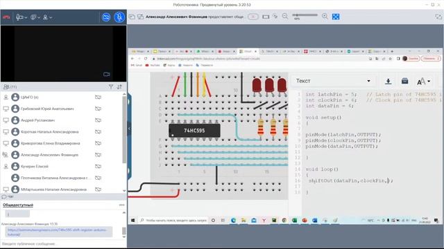Screen dimensions: 444x249
Task: Open the YouTube bookmark
Action: point(153,65)
